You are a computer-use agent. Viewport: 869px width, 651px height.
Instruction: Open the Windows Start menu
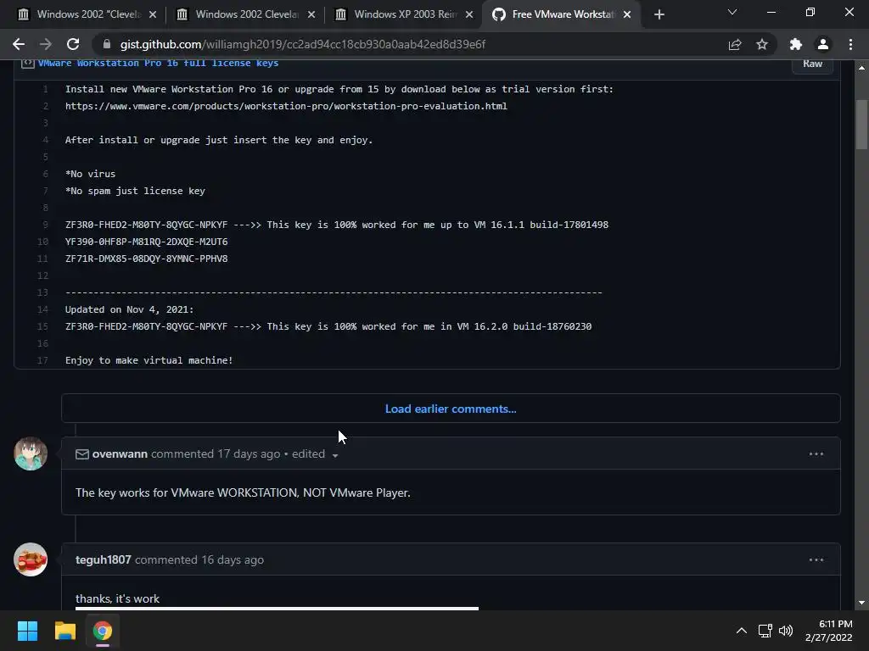(x=27, y=631)
